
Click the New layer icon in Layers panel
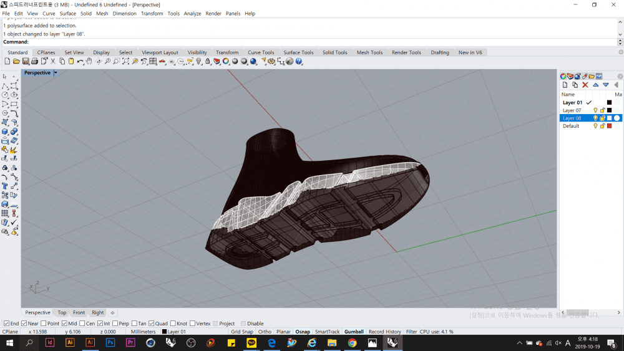click(565, 85)
